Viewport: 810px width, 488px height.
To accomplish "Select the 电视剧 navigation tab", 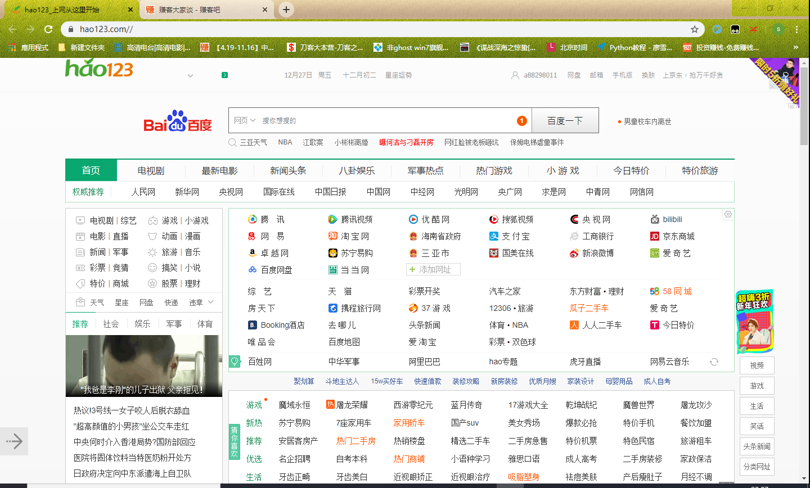I will [151, 170].
